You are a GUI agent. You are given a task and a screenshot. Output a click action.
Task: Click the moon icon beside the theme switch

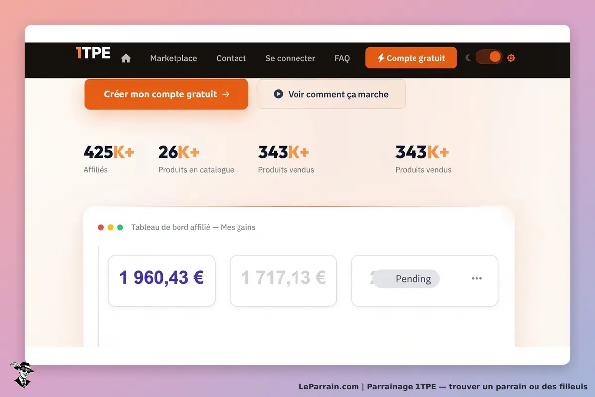(x=468, y=58)
